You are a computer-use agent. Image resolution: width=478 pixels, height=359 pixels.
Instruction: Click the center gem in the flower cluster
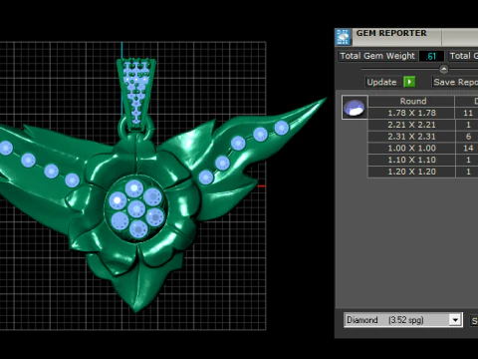coord(136,209)
